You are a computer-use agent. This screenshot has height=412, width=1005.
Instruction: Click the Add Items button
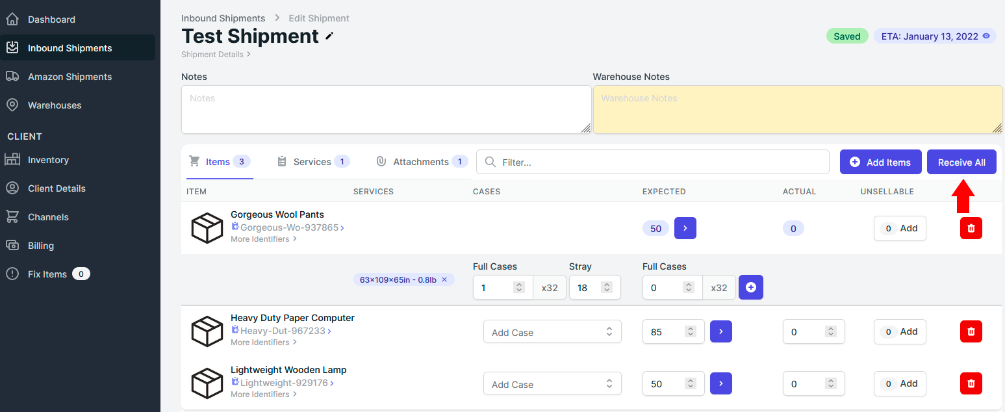pos(881,162)
